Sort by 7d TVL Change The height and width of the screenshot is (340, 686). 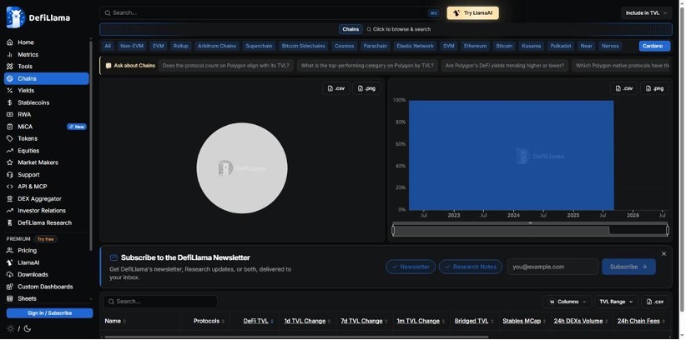(364, 321)
